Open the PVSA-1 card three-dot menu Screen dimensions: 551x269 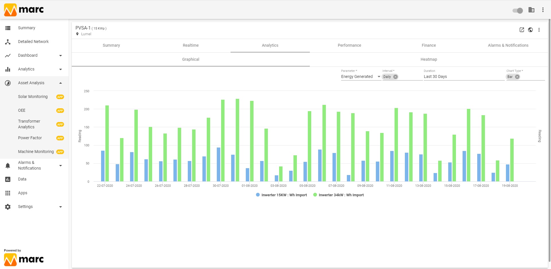[x=539, y=30]
